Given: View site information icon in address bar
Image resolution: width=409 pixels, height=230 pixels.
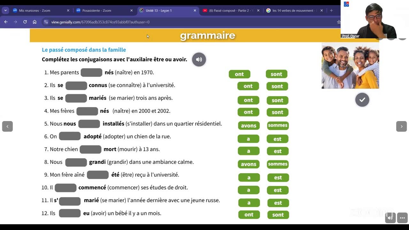Looking at the screenshot, I should [x=46, y=22].
